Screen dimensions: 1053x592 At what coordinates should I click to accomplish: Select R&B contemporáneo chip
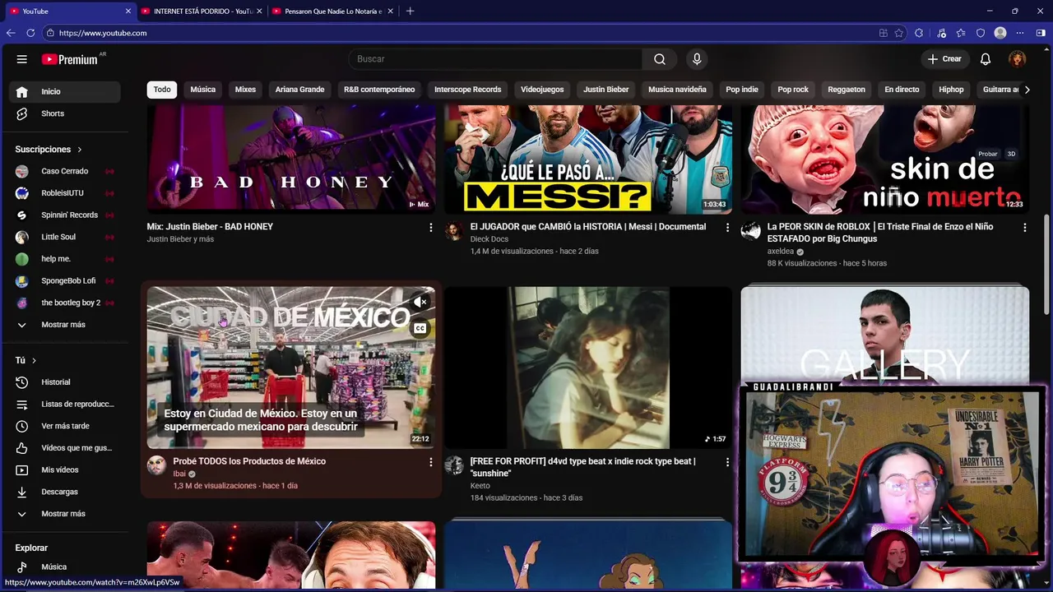coord(379,90)
